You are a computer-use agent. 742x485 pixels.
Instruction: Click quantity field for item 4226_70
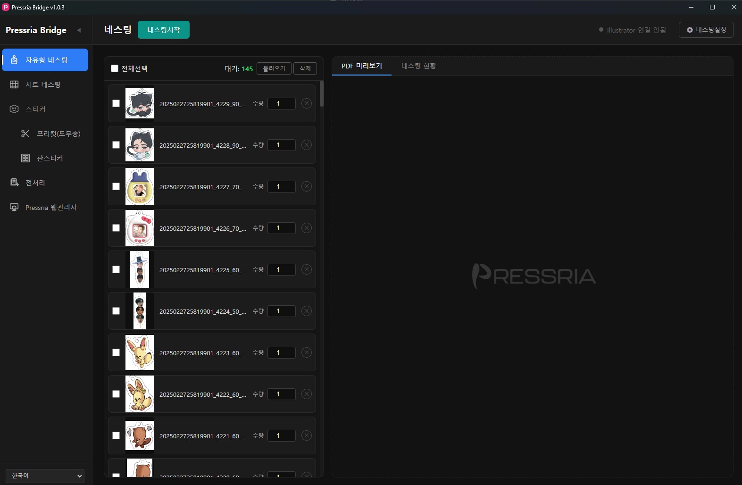pos(282,228)
